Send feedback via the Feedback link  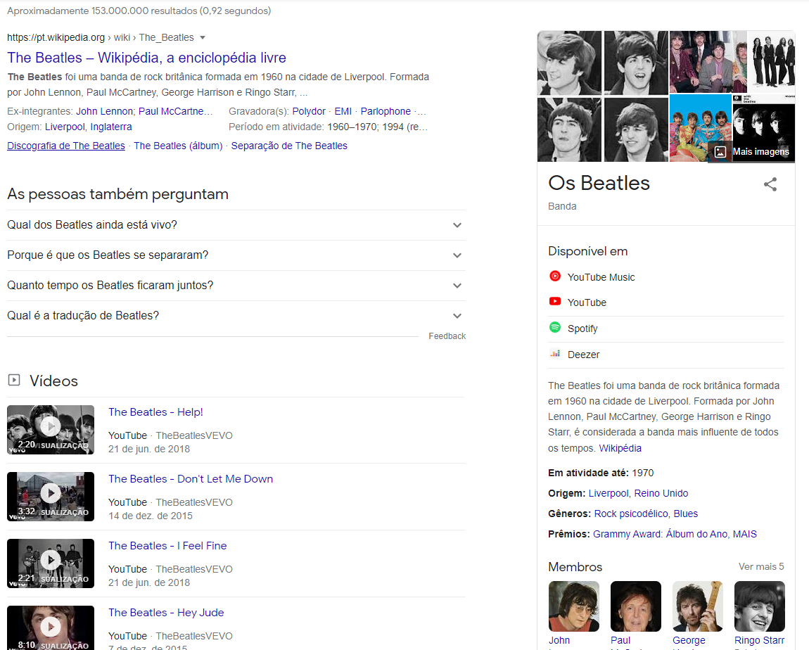(447, 336)
